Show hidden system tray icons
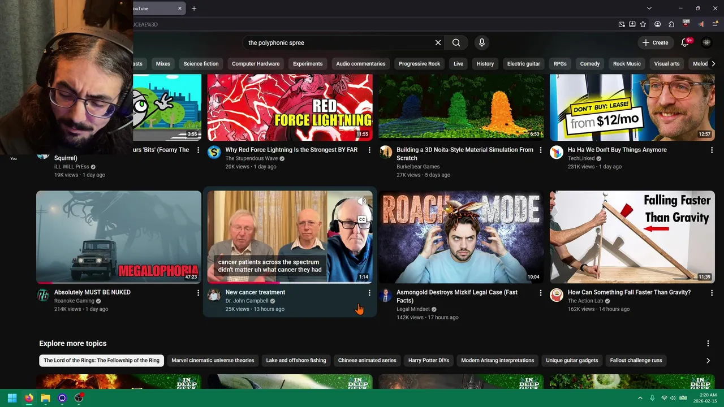Image resolution: width=724 pixels, height=407 pixels. (x=640, y=398)
